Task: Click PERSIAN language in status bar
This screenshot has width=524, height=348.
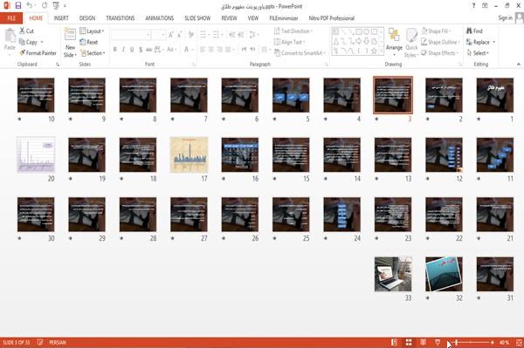Action: [x=58, y=342]
